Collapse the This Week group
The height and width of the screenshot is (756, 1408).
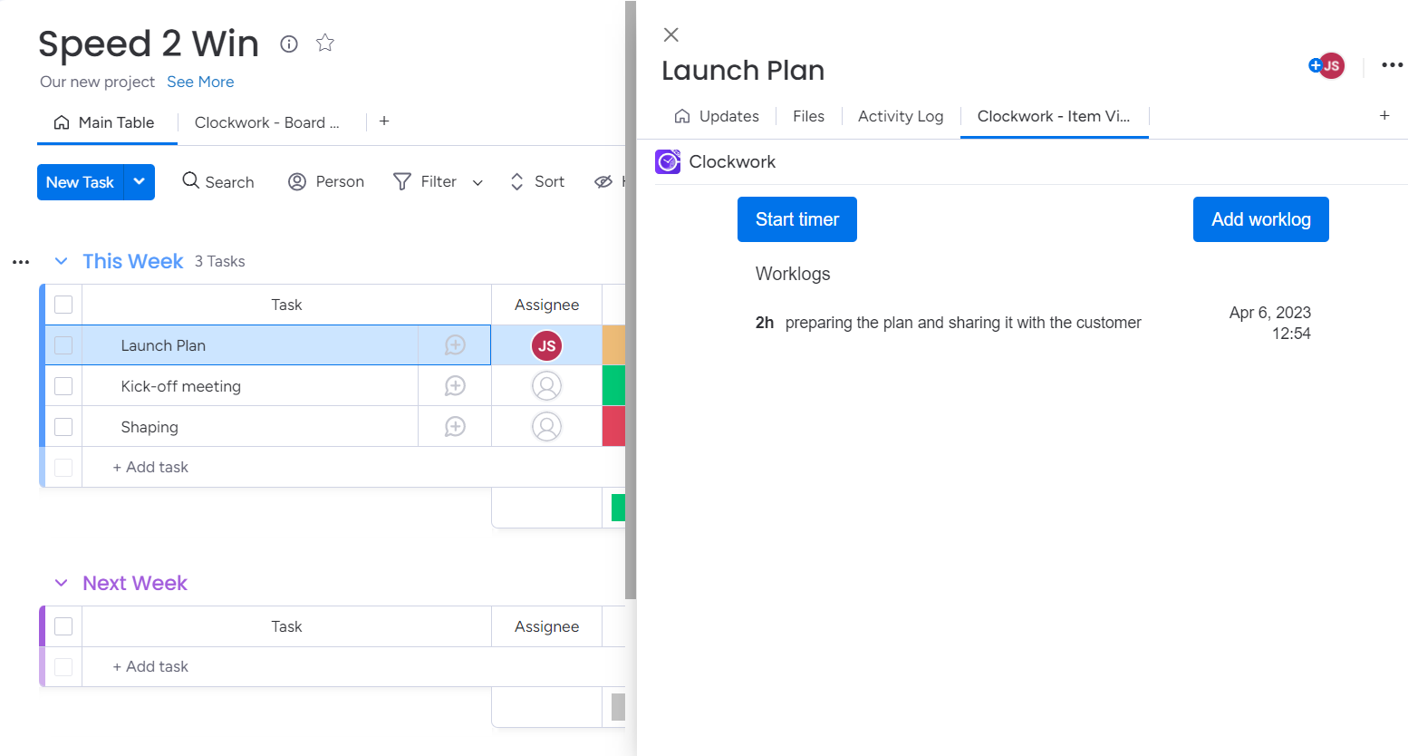[62, 261]
